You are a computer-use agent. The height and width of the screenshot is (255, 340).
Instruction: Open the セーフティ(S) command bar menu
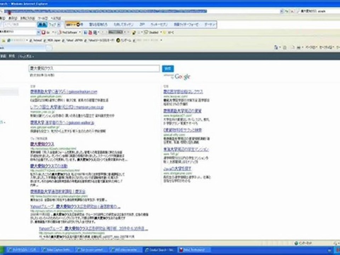pos(326,47)
